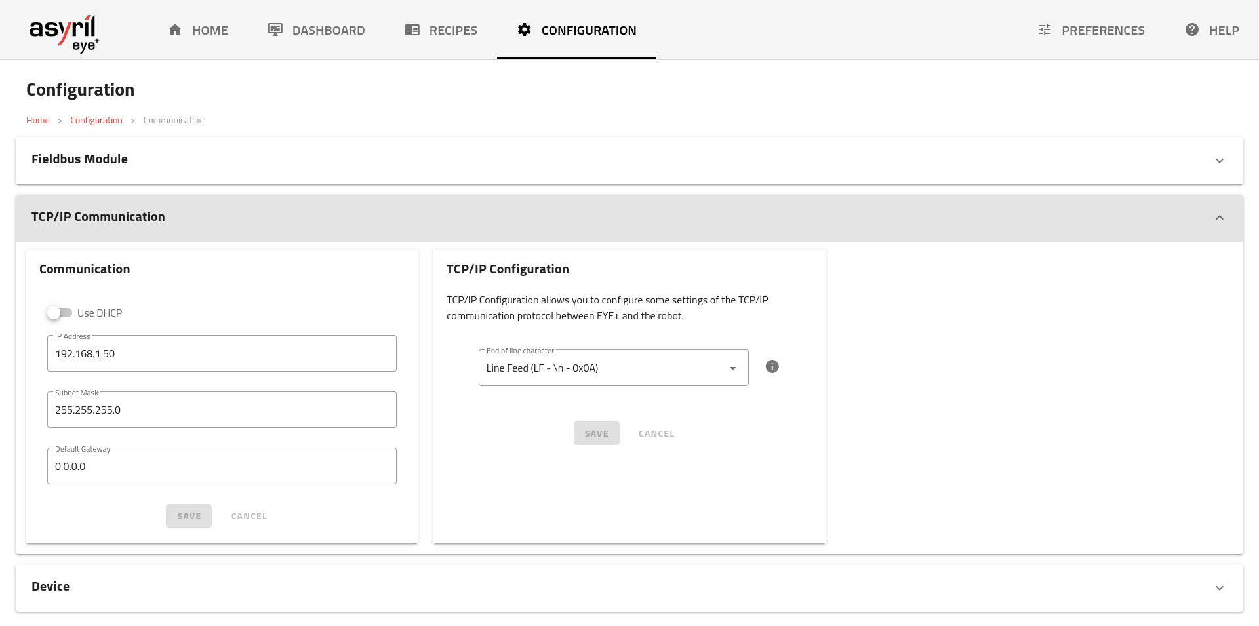Image resolution: width=1259 pixels, height=626 pixels.
Task: Click Home link in breadcrumb
Action: click(37, 121)
